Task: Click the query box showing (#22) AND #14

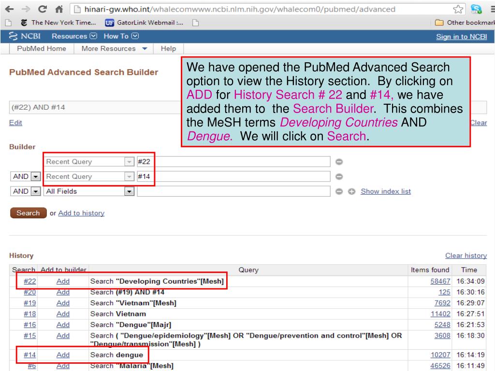Action: (95, 107)
